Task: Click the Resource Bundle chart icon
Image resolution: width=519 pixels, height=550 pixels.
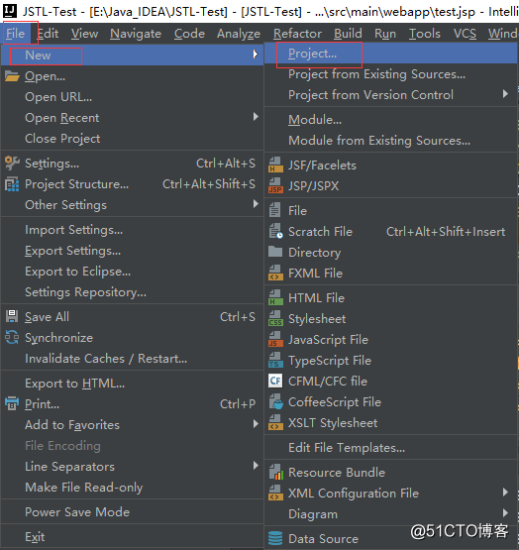Action: (276, 472)
